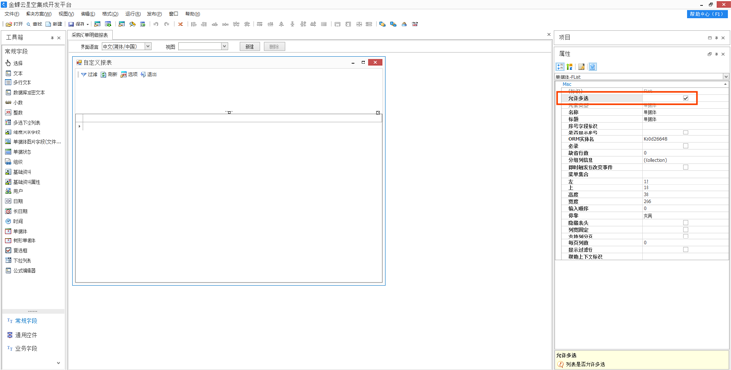Toggle the 允许多选 checkbox
The height and width of the screenshot is (370, 731).
pos(686,98)
